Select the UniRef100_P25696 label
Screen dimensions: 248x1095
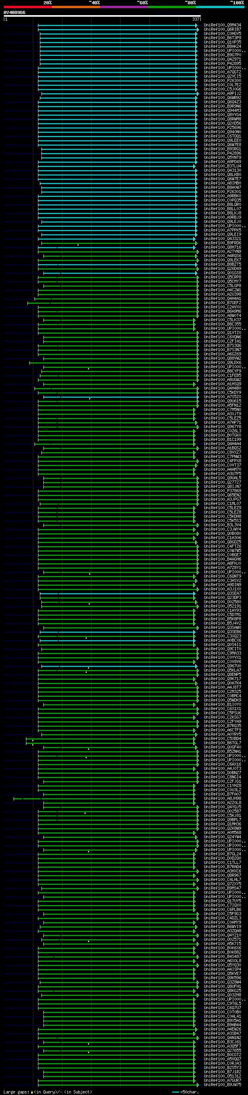222,127
